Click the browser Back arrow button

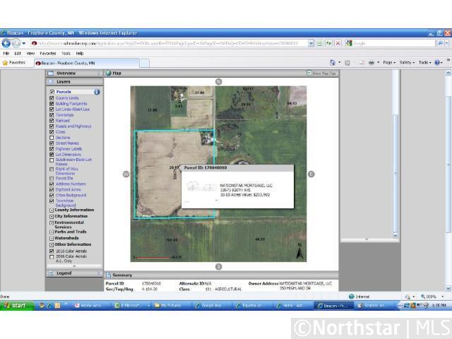coord(6,43)
